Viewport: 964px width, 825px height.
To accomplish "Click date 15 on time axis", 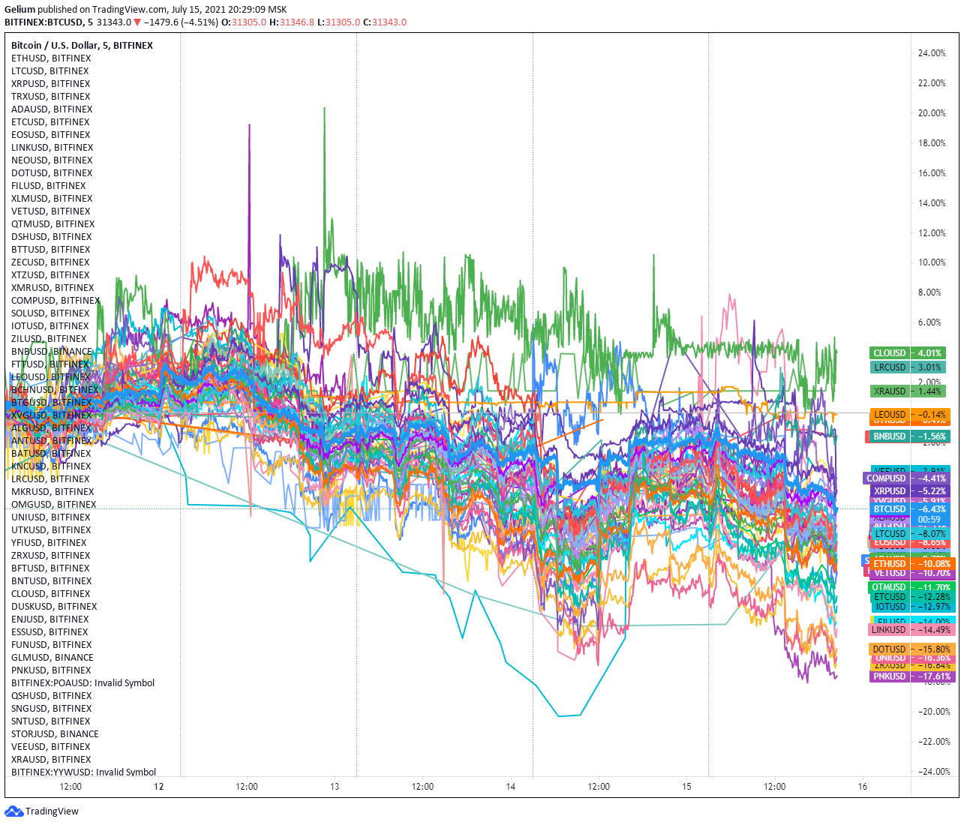I will 686,787.
